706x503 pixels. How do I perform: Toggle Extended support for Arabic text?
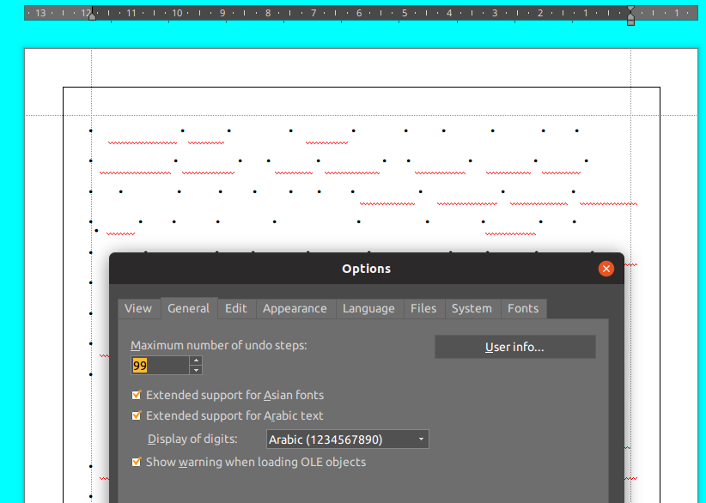point(137,416)
